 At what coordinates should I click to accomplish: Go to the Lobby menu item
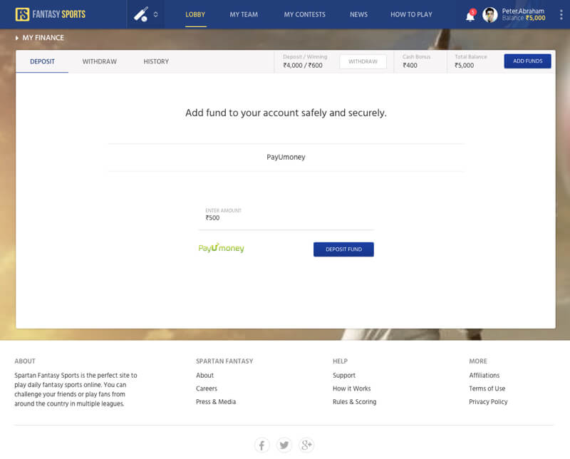(x=195, y=14)
